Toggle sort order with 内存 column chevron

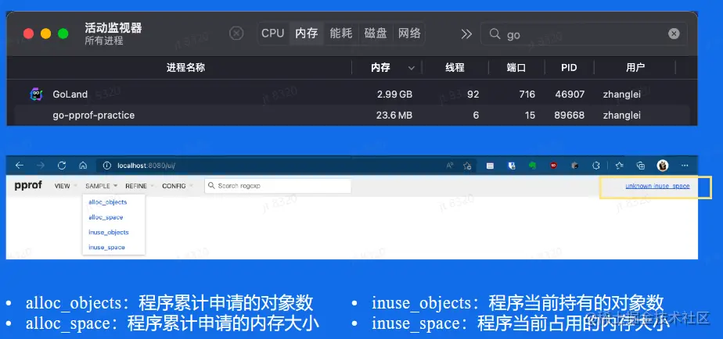coord(412,68)
